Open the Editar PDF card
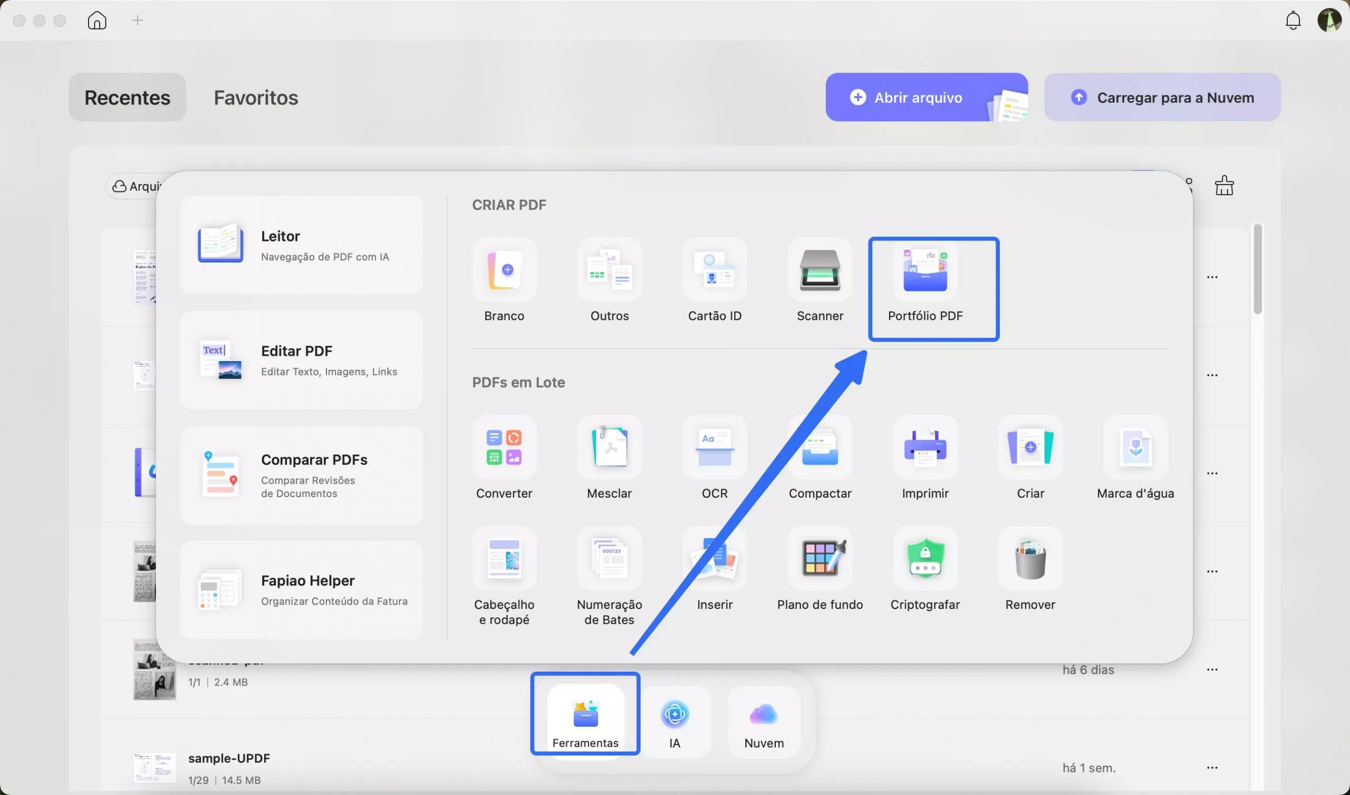 click(x=301, y=360)
